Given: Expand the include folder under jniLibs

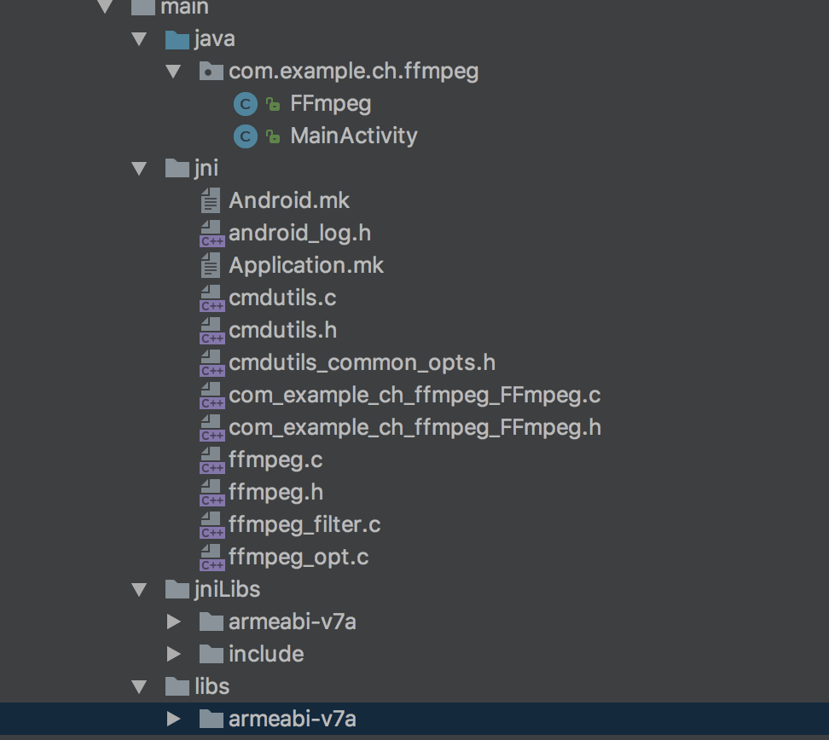Looking at the screenshot, I should (174, 655).
